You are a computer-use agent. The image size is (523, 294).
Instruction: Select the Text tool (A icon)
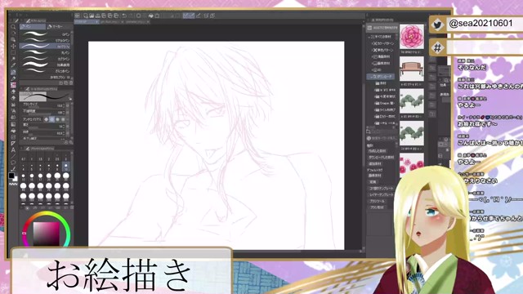[13, 150]
